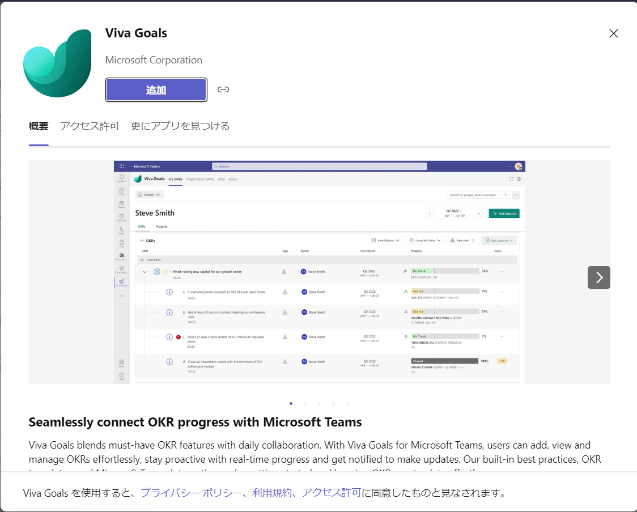
Task: Select the fifth carousel page dot
Action: point(347,404)
